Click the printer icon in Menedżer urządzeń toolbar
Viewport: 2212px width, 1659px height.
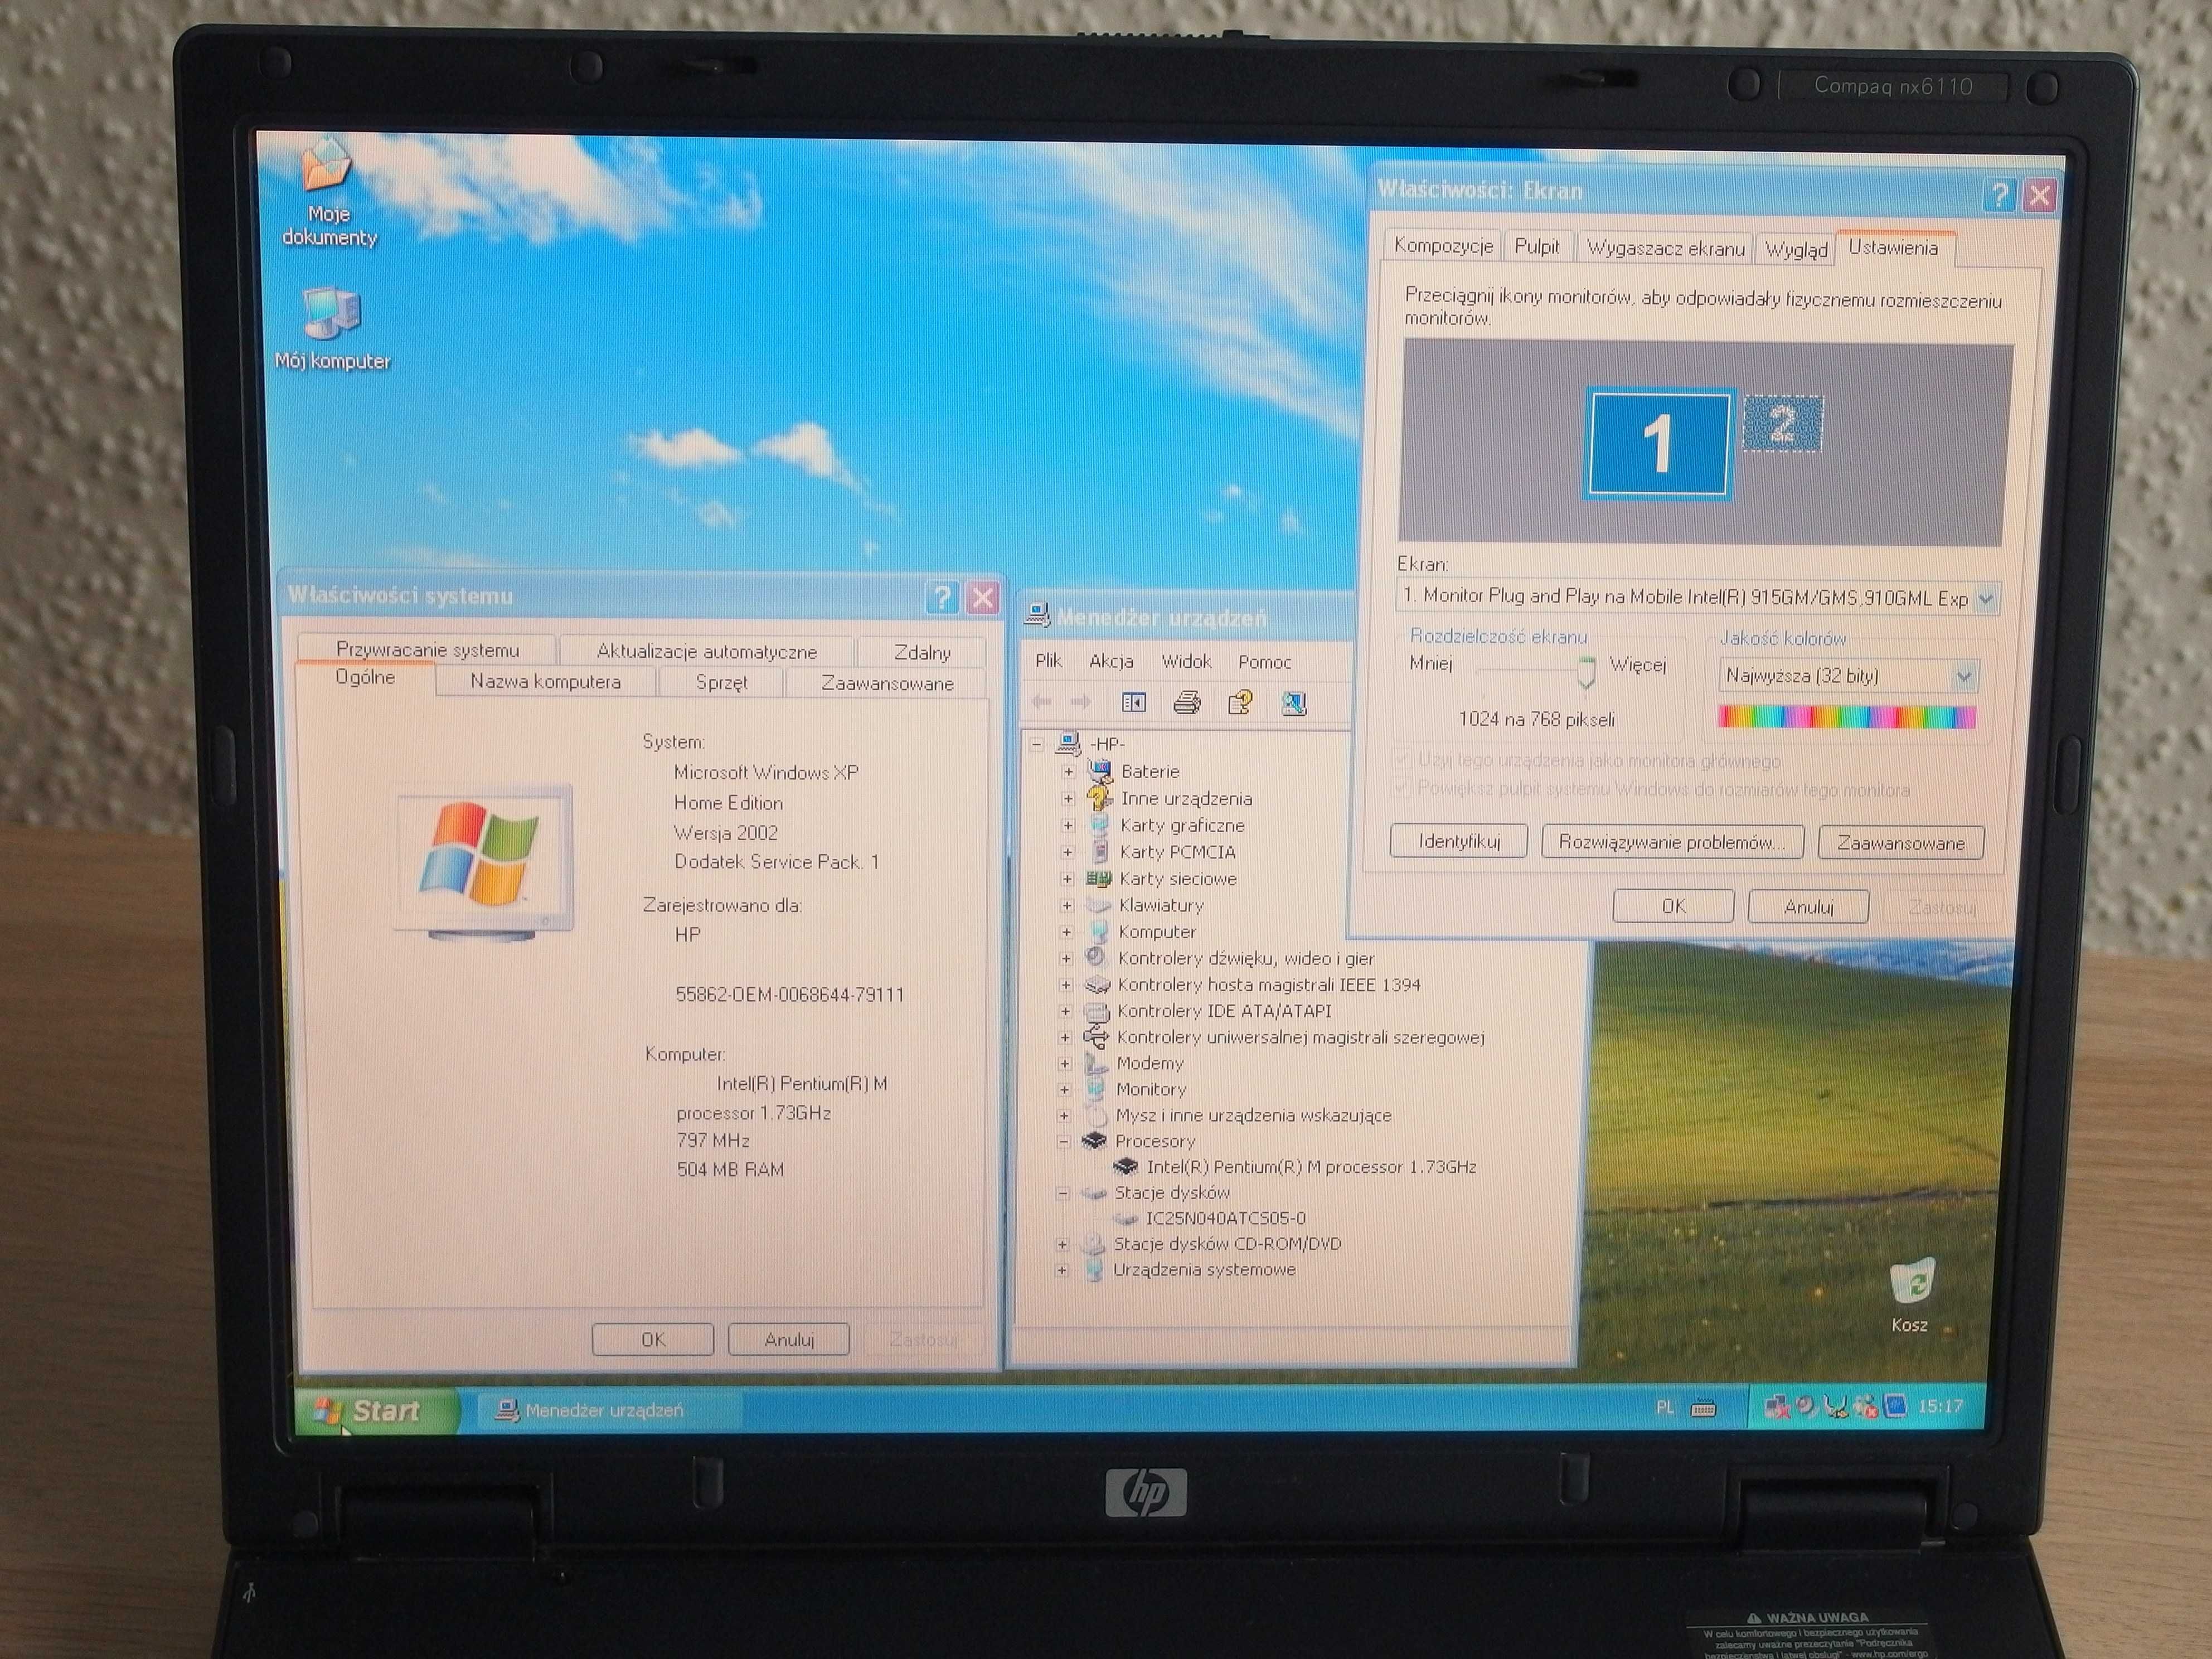click(x=1187, y=702)
